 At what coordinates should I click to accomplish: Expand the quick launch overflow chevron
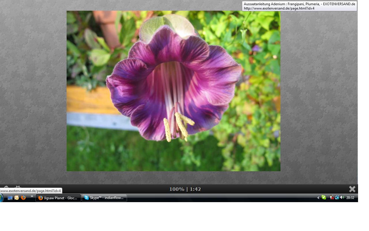(x=32, y=197)
